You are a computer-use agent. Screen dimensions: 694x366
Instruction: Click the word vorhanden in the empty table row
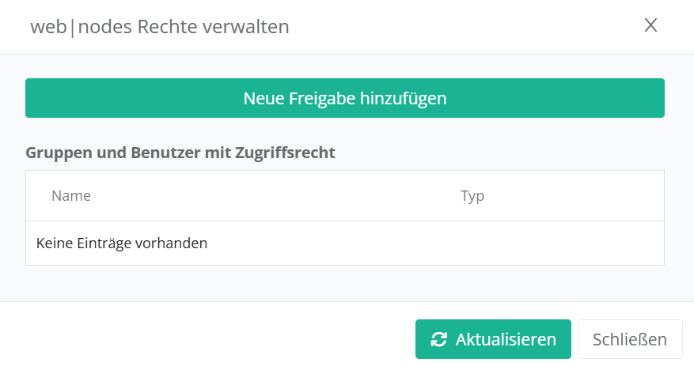tap(174, 243)
